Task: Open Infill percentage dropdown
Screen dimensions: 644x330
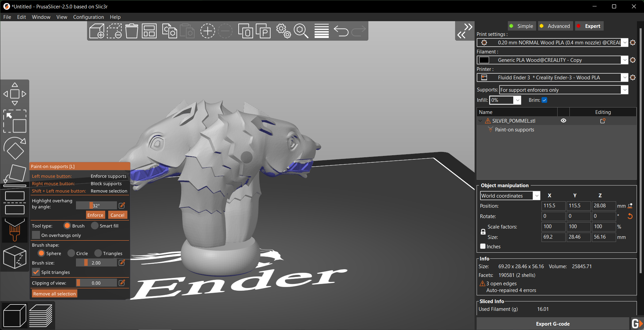Action: 518,100
